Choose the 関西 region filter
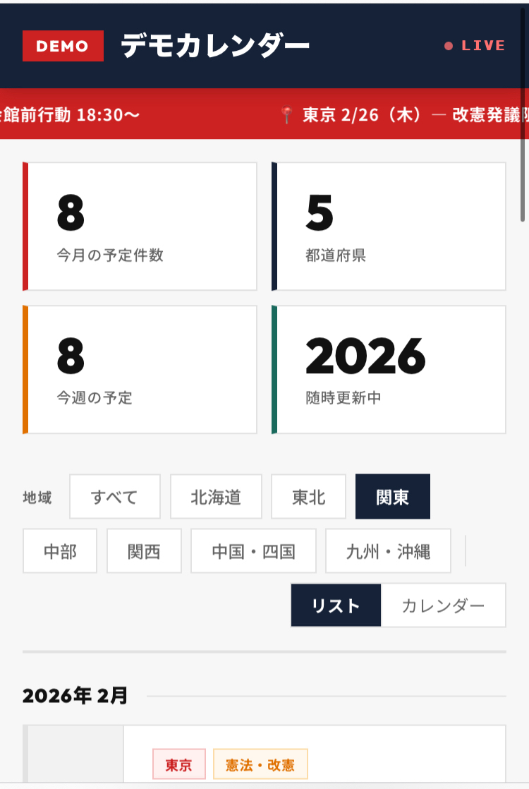This screenshot has height=789, width=529. pyautogui.click(x=144, y=551)
